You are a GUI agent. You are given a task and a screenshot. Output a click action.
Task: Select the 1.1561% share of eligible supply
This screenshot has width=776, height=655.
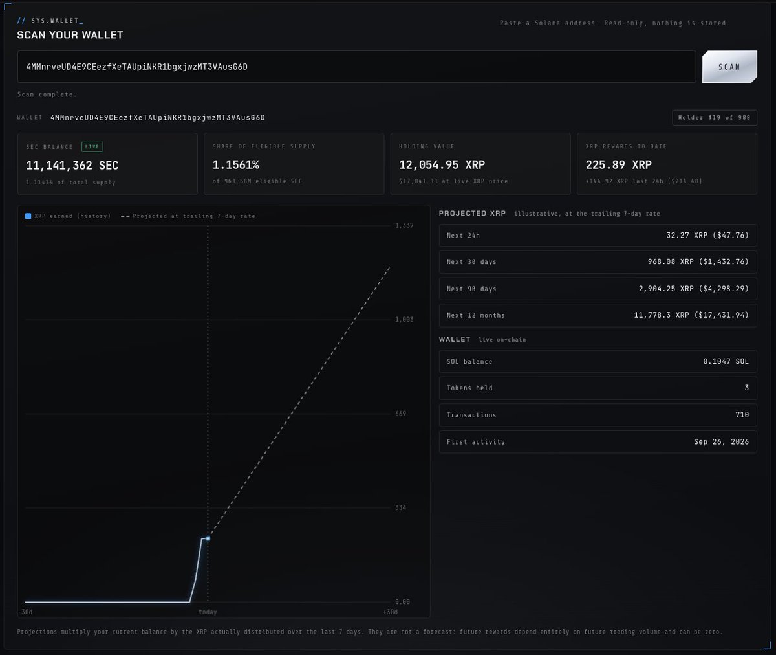pyautogui.click(x=236, y=166)
